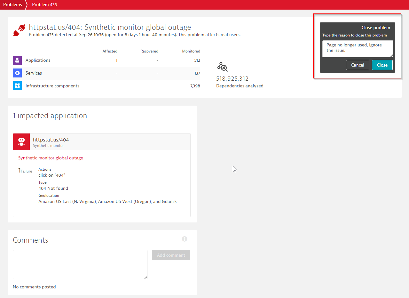The height and width of the screenshot is (298, 409).
Task: Click the No comments posted text
Action: (34, 287)
